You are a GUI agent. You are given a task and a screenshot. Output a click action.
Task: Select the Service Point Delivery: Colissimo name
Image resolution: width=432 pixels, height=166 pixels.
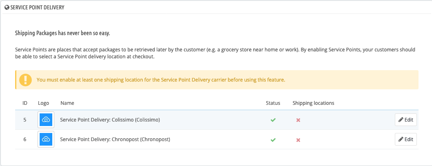tap(110, 120)
